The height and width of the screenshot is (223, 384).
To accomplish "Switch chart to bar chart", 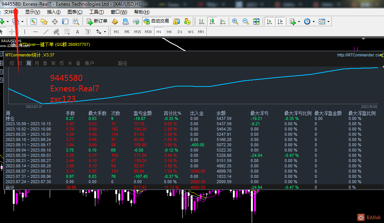I will [x=202, y=21].
